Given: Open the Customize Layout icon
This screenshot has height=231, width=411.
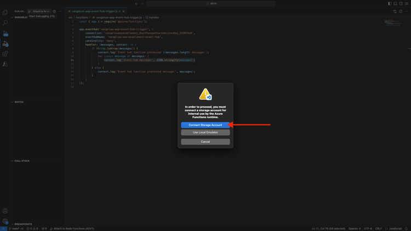Looking at the screenshot, I should tap(407, 4).
